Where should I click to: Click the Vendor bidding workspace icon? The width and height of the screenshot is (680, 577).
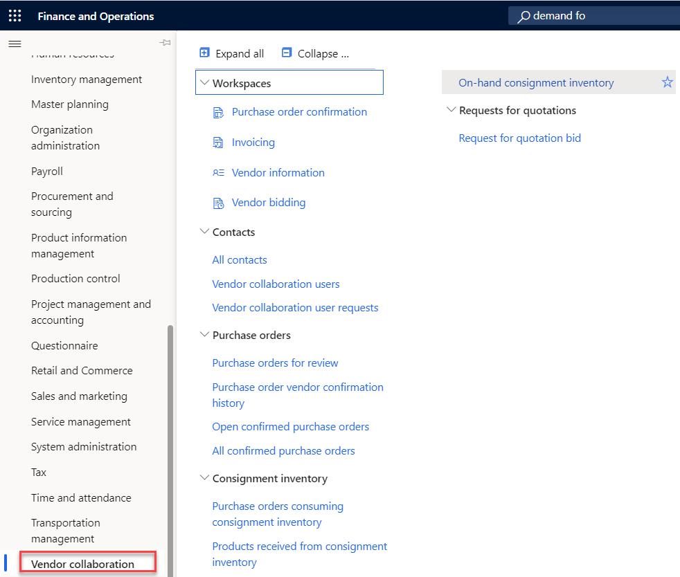coord(218,203)
